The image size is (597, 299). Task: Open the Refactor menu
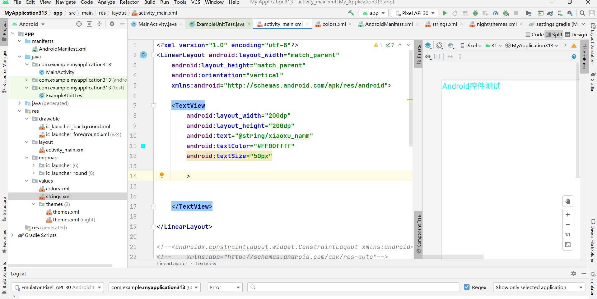(129, 2)
